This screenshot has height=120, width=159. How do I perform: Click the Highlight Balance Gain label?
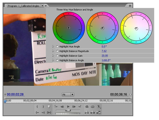pyautogui.click(x=71, y=56)
